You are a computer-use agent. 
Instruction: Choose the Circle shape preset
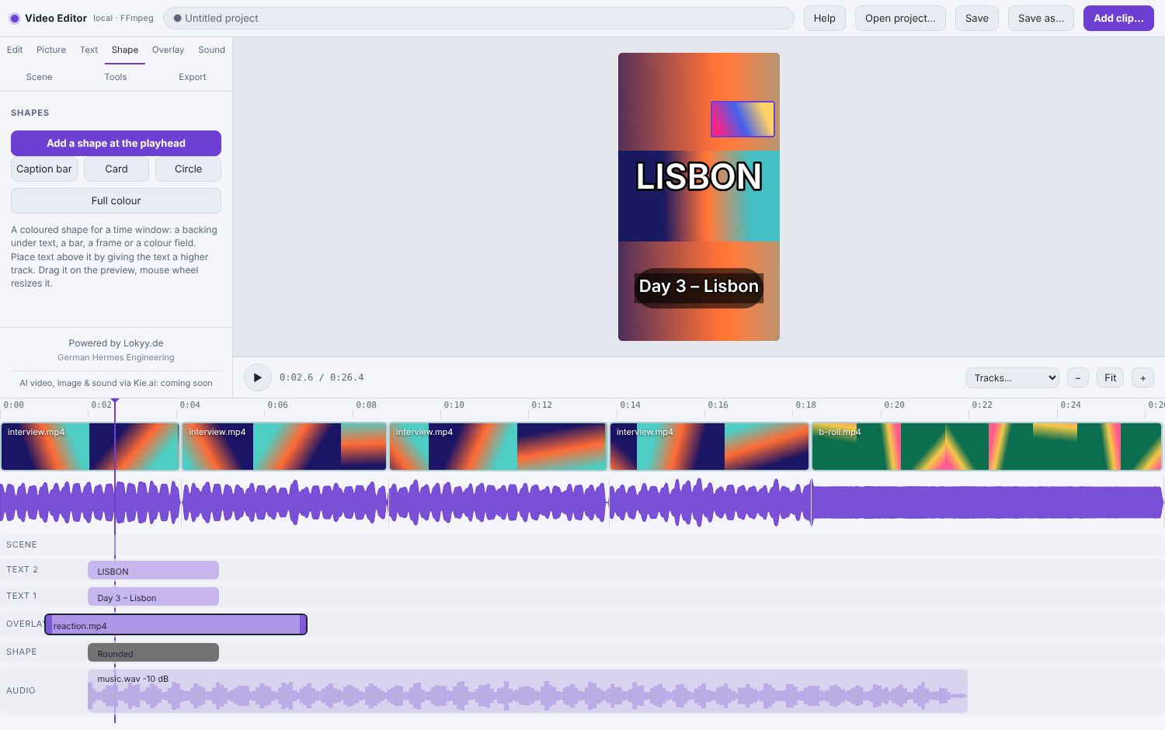(188, 169)
